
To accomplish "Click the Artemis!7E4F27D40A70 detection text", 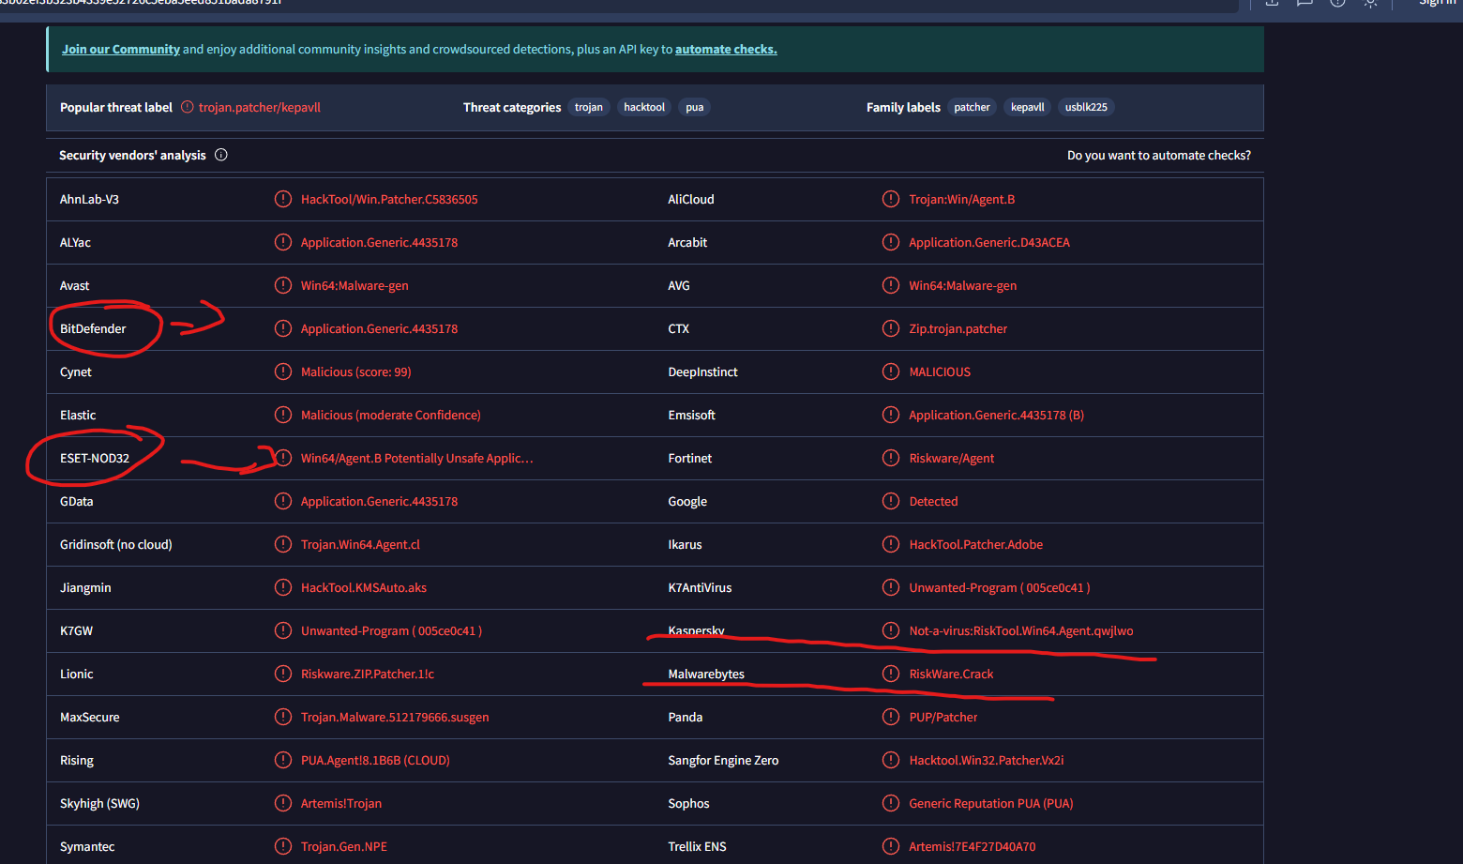I will (973, 846).
